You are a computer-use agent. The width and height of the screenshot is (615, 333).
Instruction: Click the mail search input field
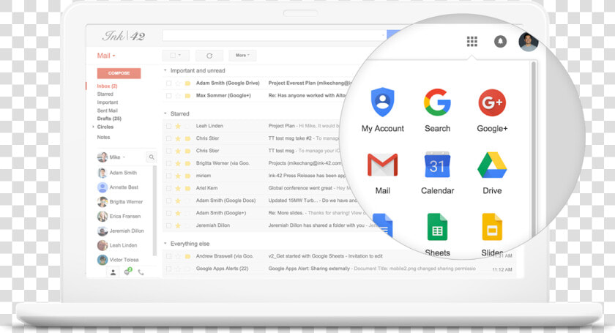pyautogui.click(x=274, y=35)
